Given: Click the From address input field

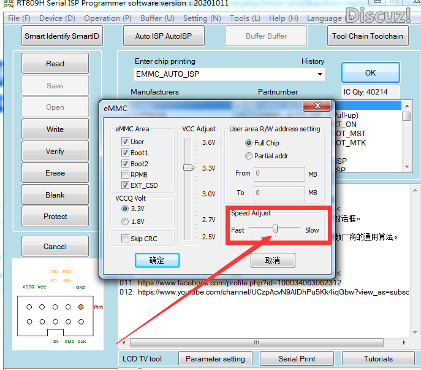Looking at the screenshot, I should point(279,174).
